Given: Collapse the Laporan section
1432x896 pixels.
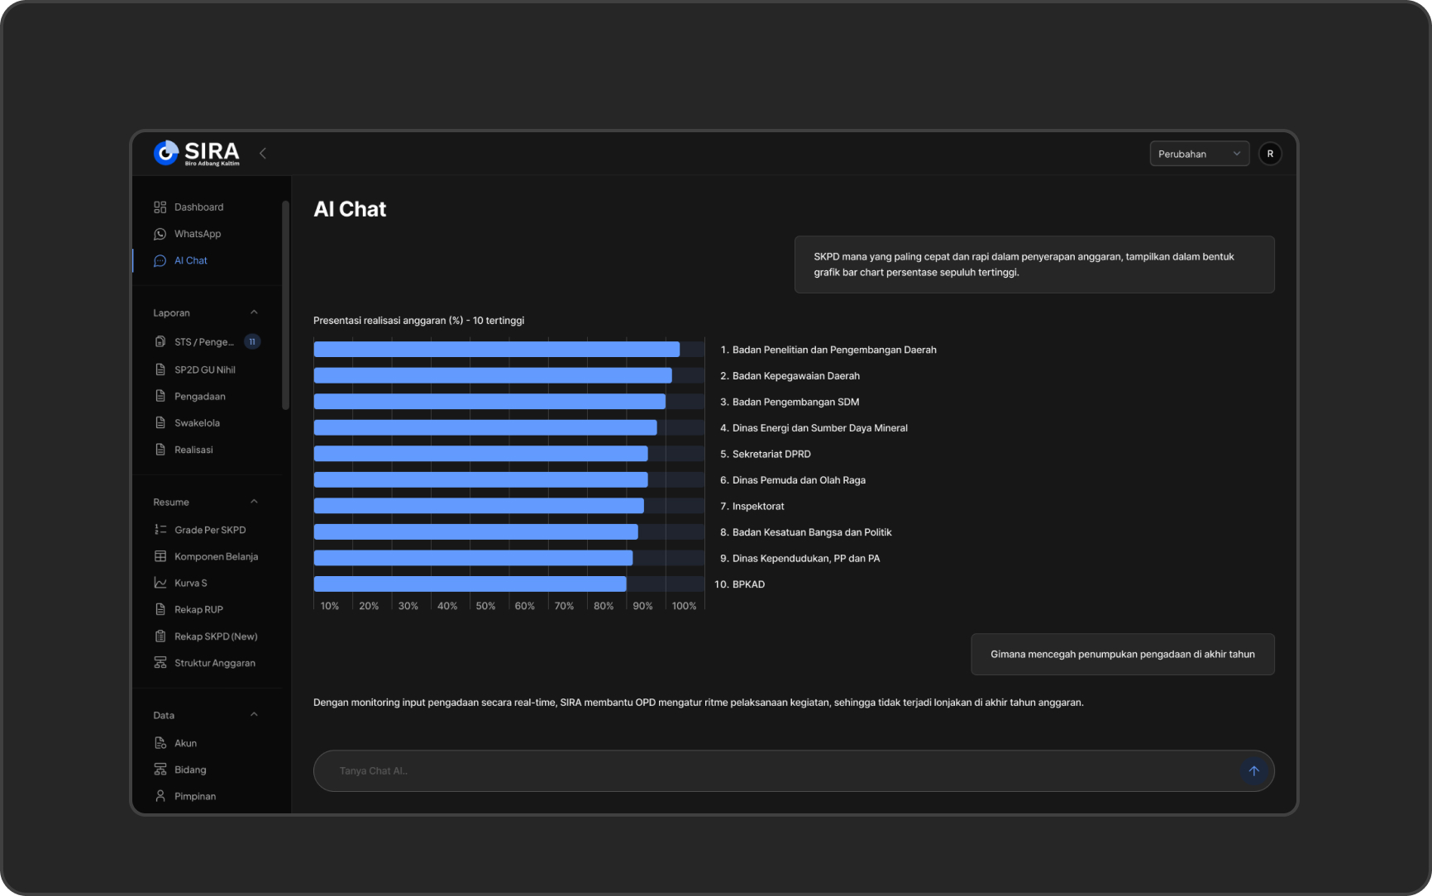Looking at the screenshot, I should click(254, 312).
